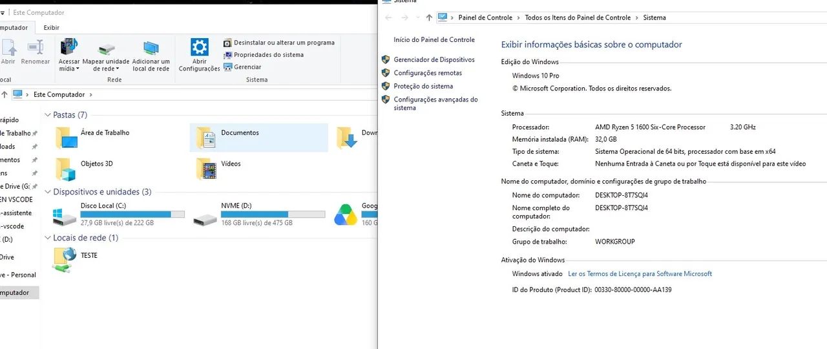Expand the chevron after Todos os Itens breadcrumb
The width and height of the screenshot is (827, 349).
pos(637,17)
